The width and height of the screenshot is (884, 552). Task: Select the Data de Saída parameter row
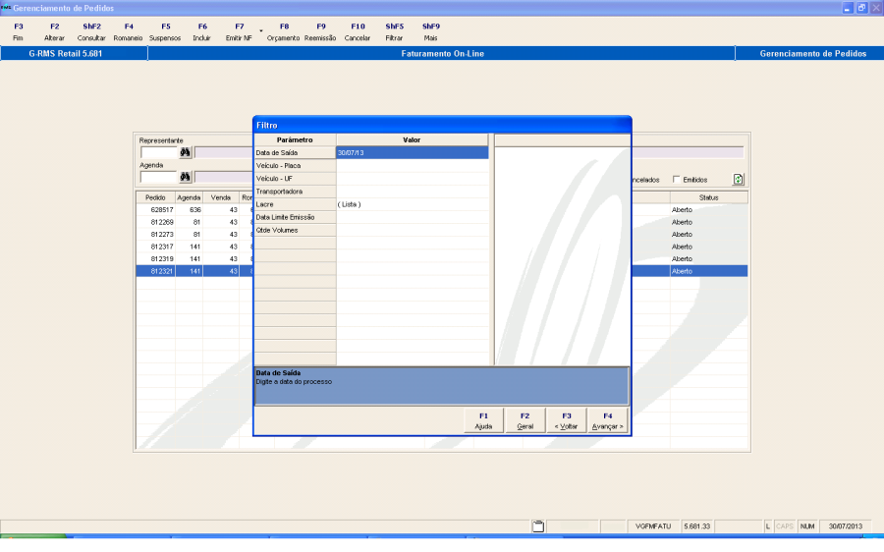tap(295, 153)
